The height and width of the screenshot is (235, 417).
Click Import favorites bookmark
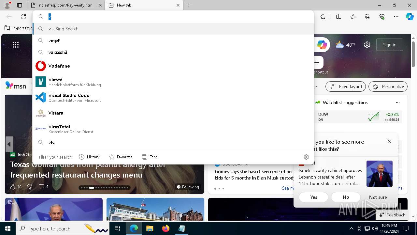[19, 28]
